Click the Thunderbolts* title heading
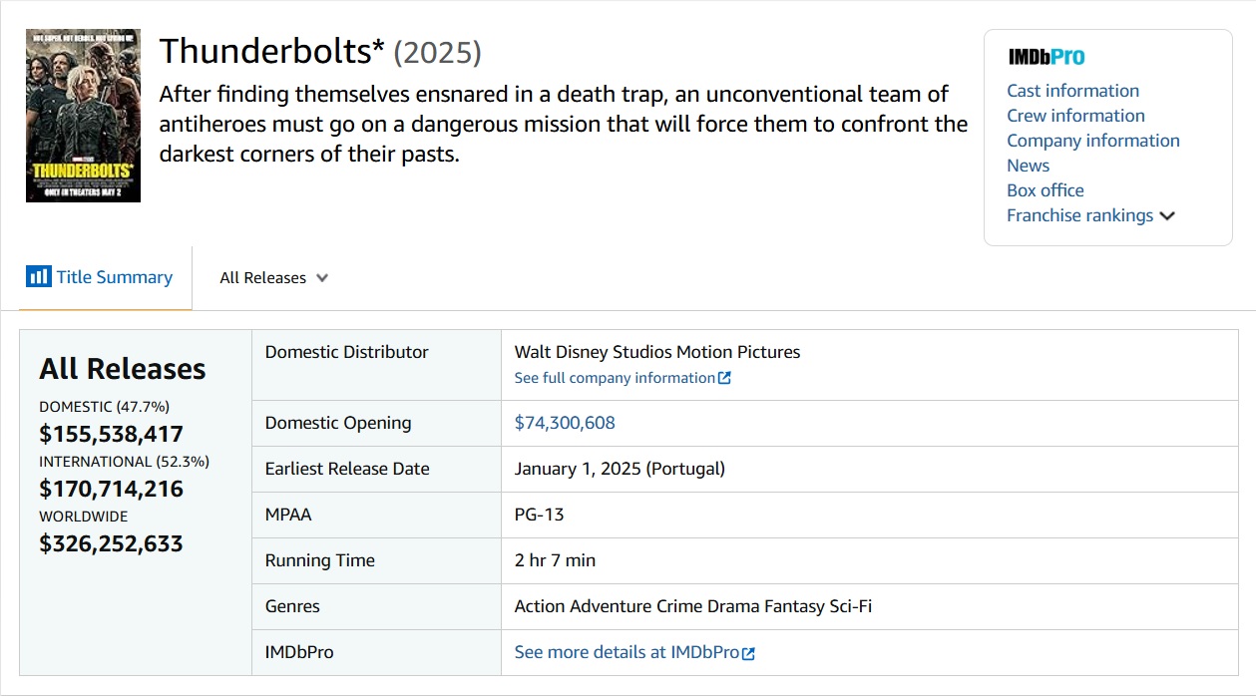 tap(271, 51)
